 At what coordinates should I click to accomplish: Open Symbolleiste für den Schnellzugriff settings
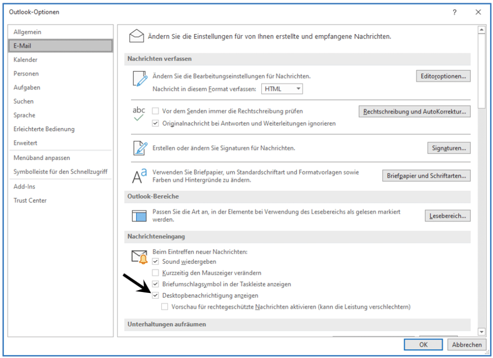[x=60, y=172]
